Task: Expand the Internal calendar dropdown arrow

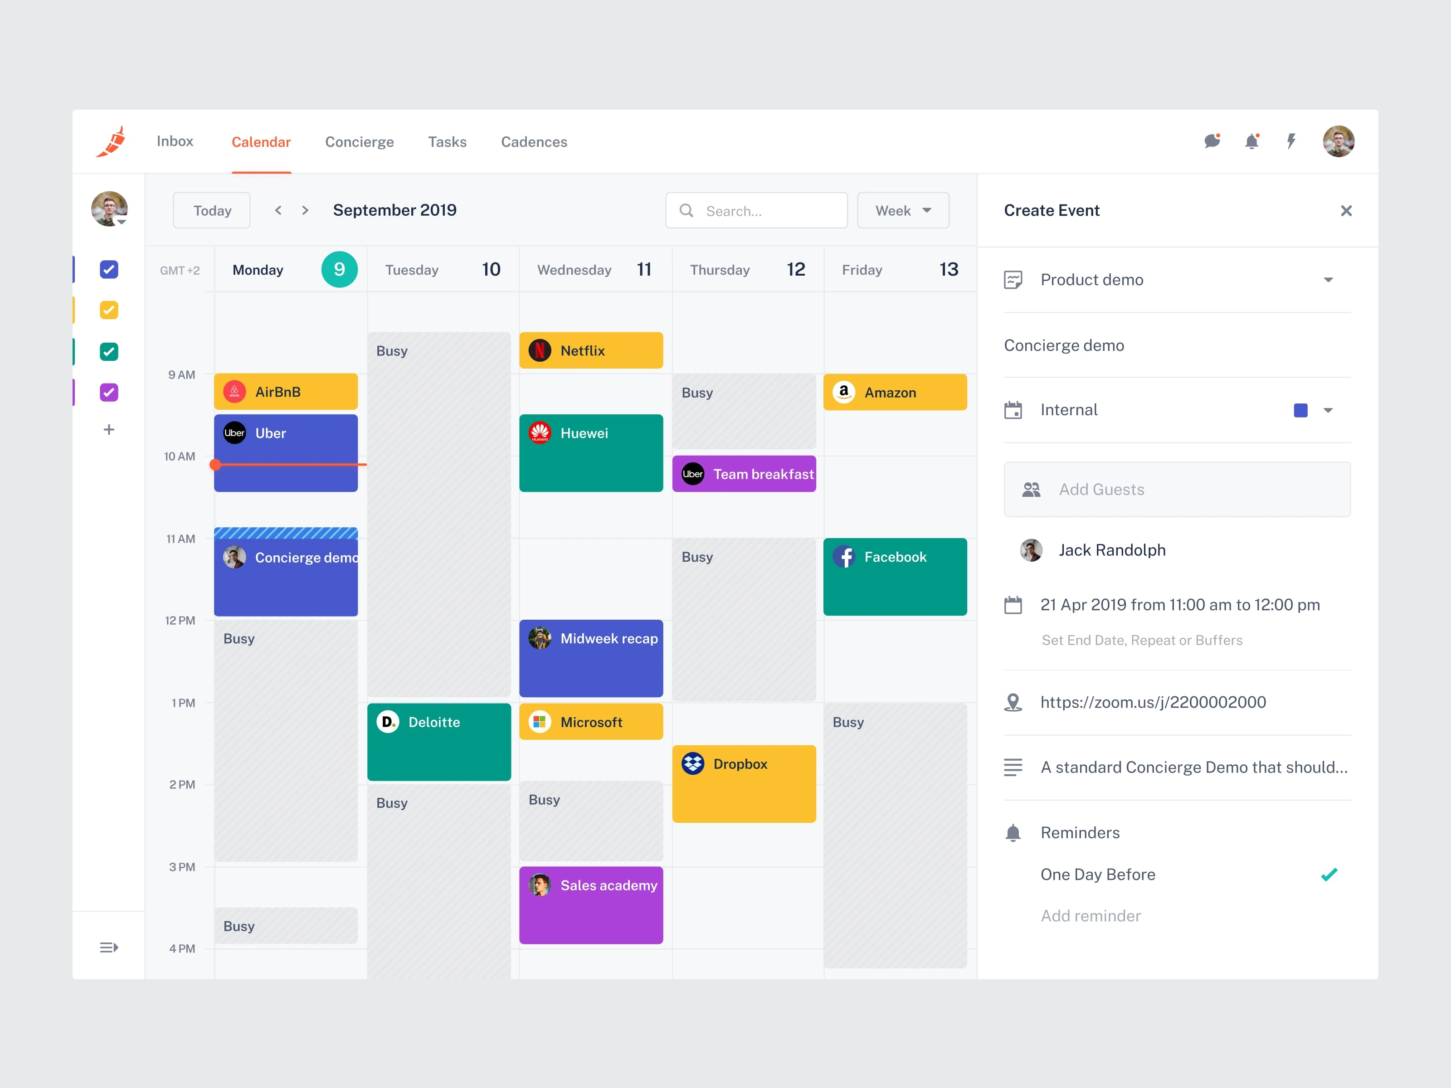Action: (x=1328, y=411)
